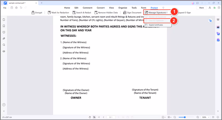222x120 pixels.
Task: Adjust the zoom slider handle
Action: click(x=185, y=117)
